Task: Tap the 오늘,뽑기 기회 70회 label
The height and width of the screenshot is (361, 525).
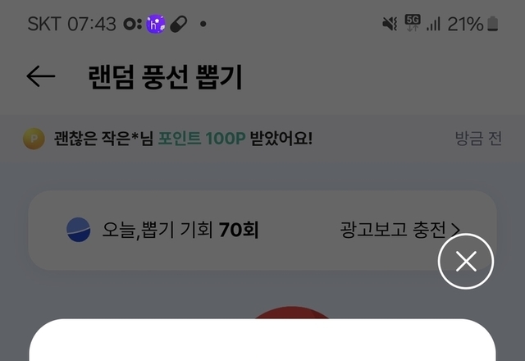Action: [180, 230]
